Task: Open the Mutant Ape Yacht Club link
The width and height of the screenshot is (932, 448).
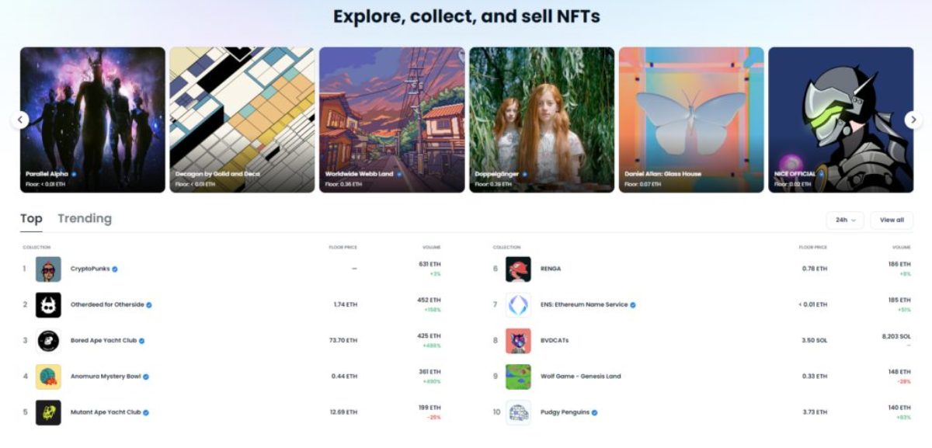Action: click(x=106, y=412)
